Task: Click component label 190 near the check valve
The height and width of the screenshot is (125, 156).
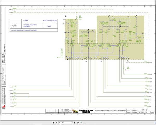Action: pos(80,16)
